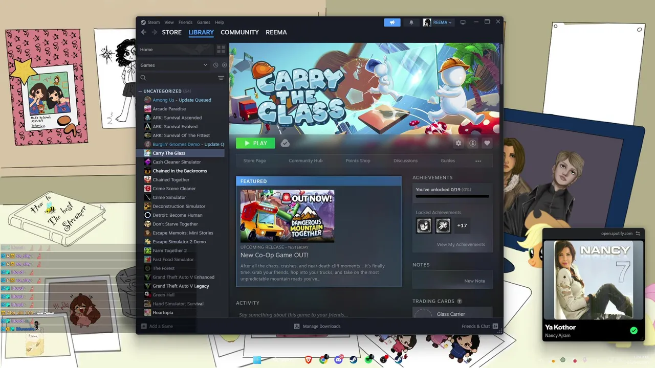
Task: Click the library search field
Action: [x=182, y=78]
